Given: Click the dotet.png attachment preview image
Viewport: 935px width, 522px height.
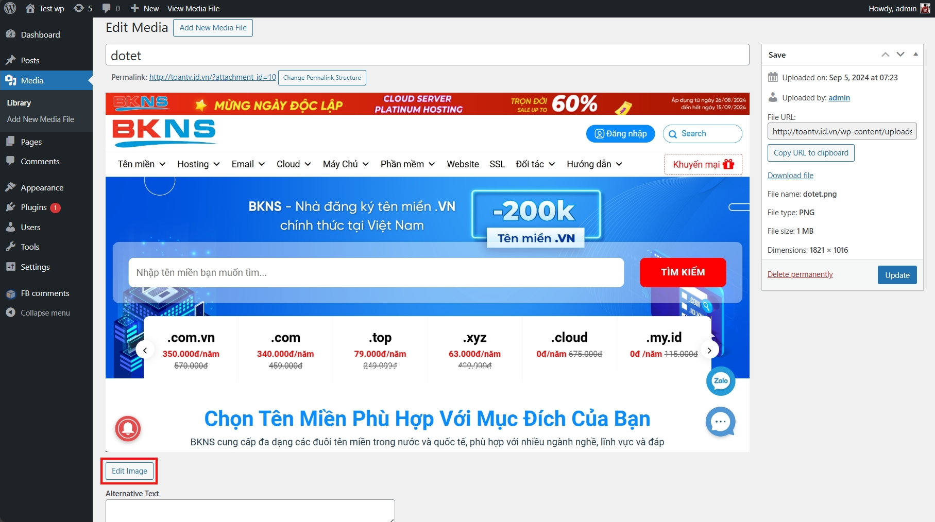Looking at the screenshot, I should (x=428, y=272).
